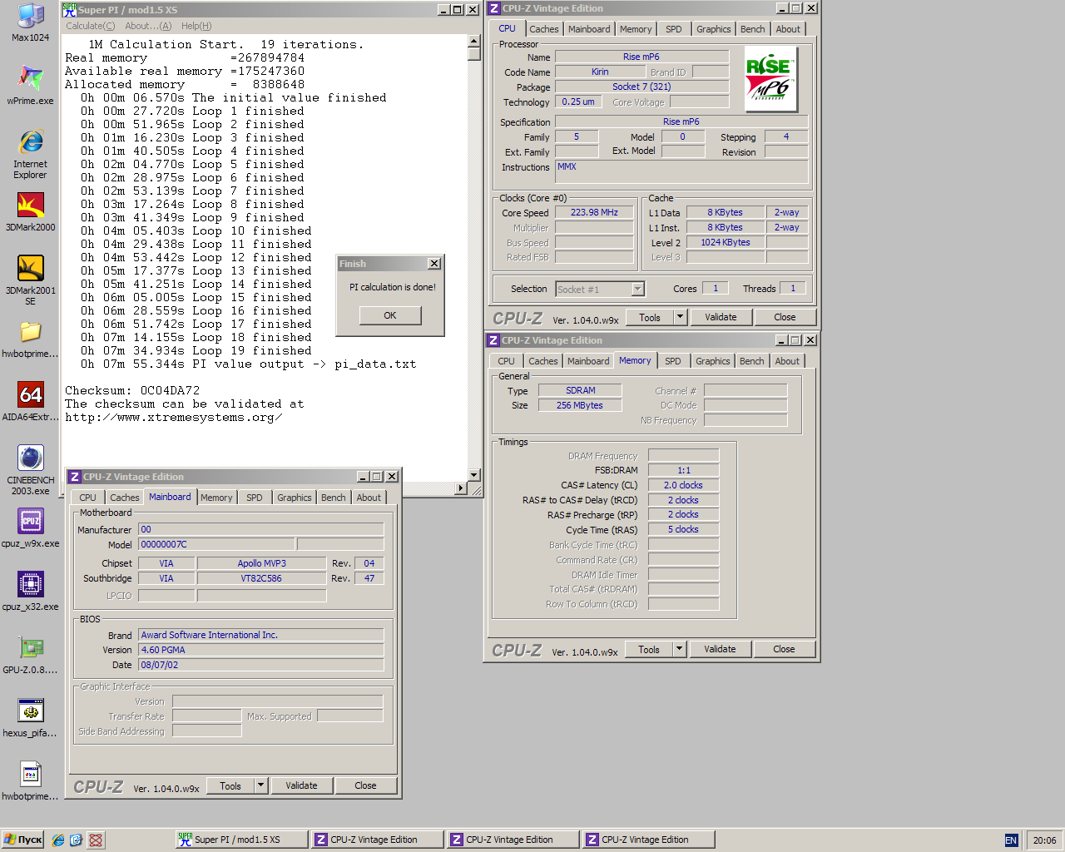Open the Пуск Start button

point(23,840)
